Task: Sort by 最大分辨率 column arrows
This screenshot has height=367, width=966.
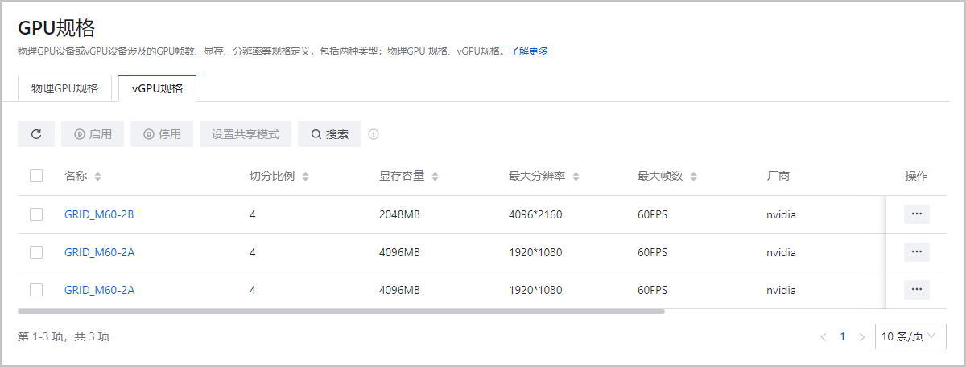Action: [576, 177]
